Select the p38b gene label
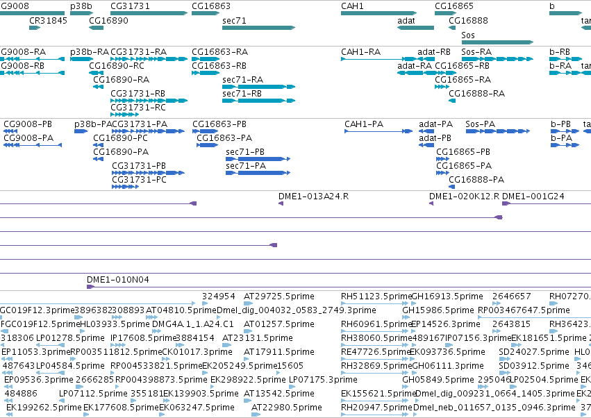Screen dimensions: 591x418 [x=81, y=6]
